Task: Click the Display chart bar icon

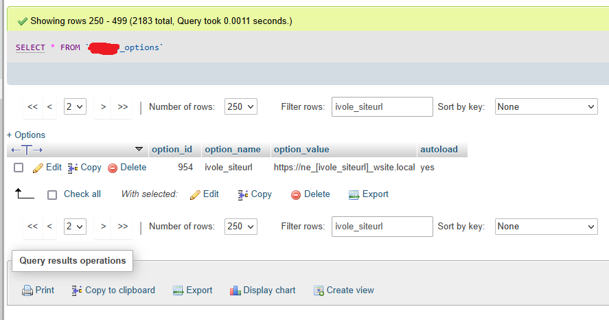Action: (235, 290)
